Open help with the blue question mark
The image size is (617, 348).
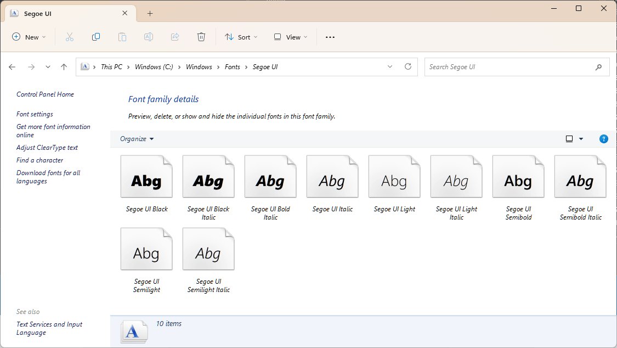coord(604,139)
